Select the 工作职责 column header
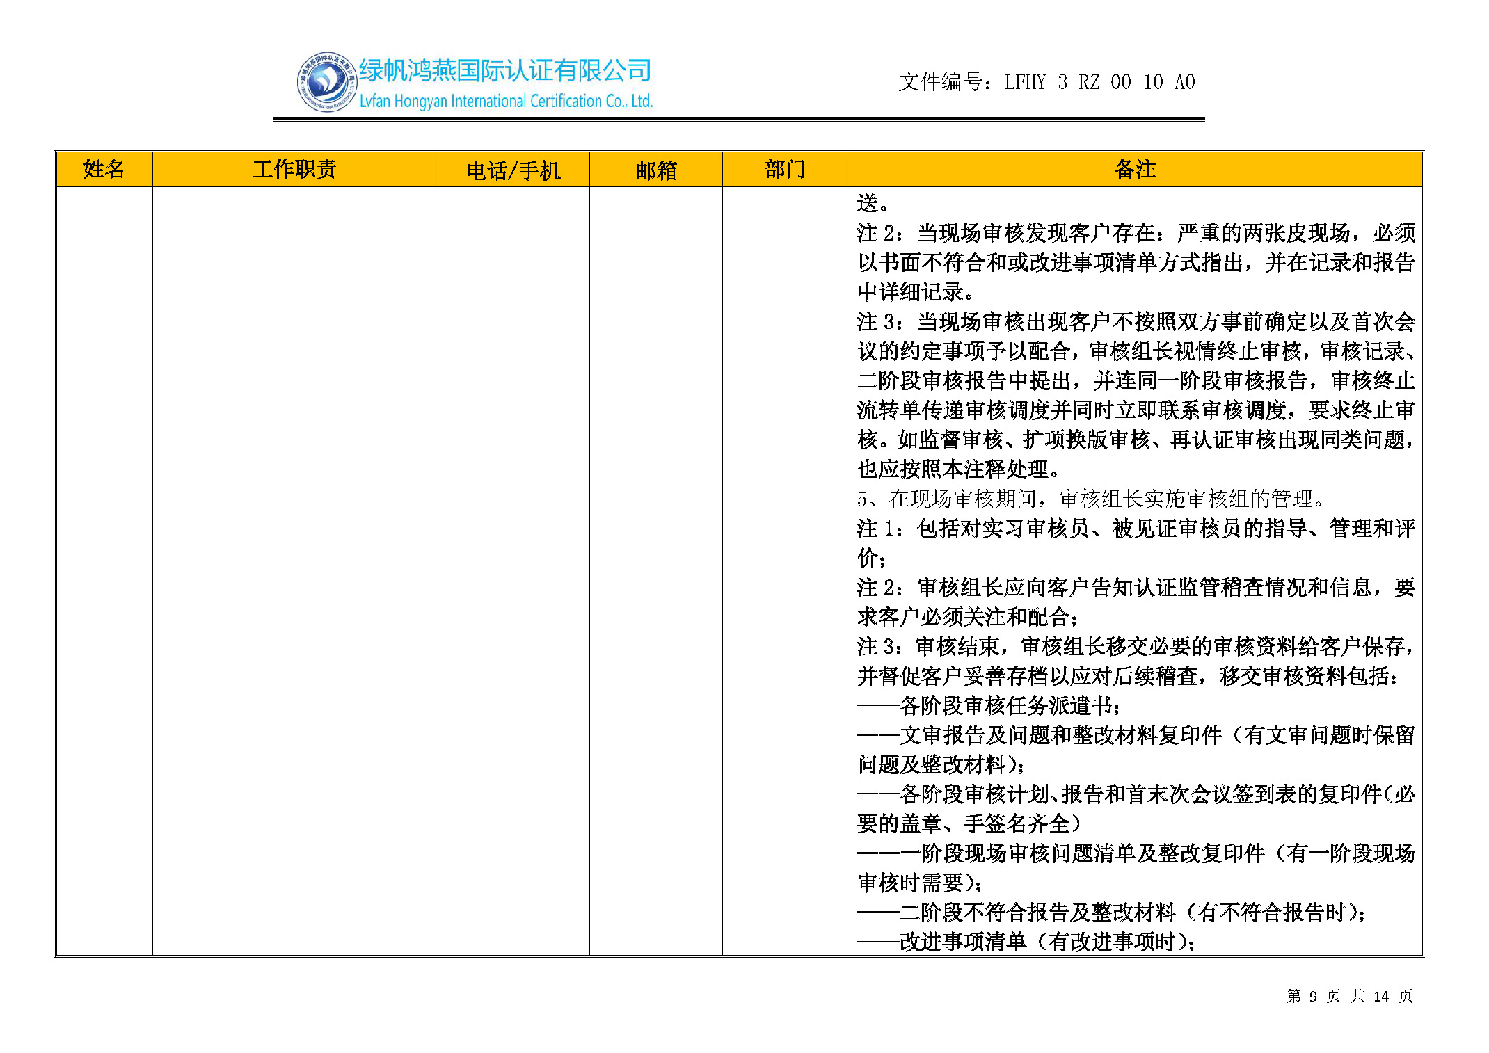Screen dimensions: 1489x1053 tap(294, 169)
